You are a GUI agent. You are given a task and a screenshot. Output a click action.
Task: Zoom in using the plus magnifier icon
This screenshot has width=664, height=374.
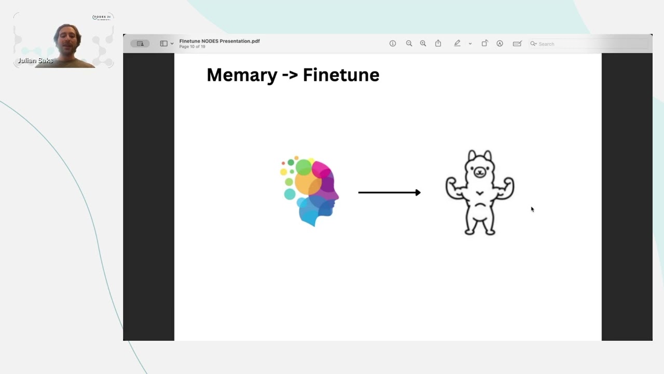[423, 44]
